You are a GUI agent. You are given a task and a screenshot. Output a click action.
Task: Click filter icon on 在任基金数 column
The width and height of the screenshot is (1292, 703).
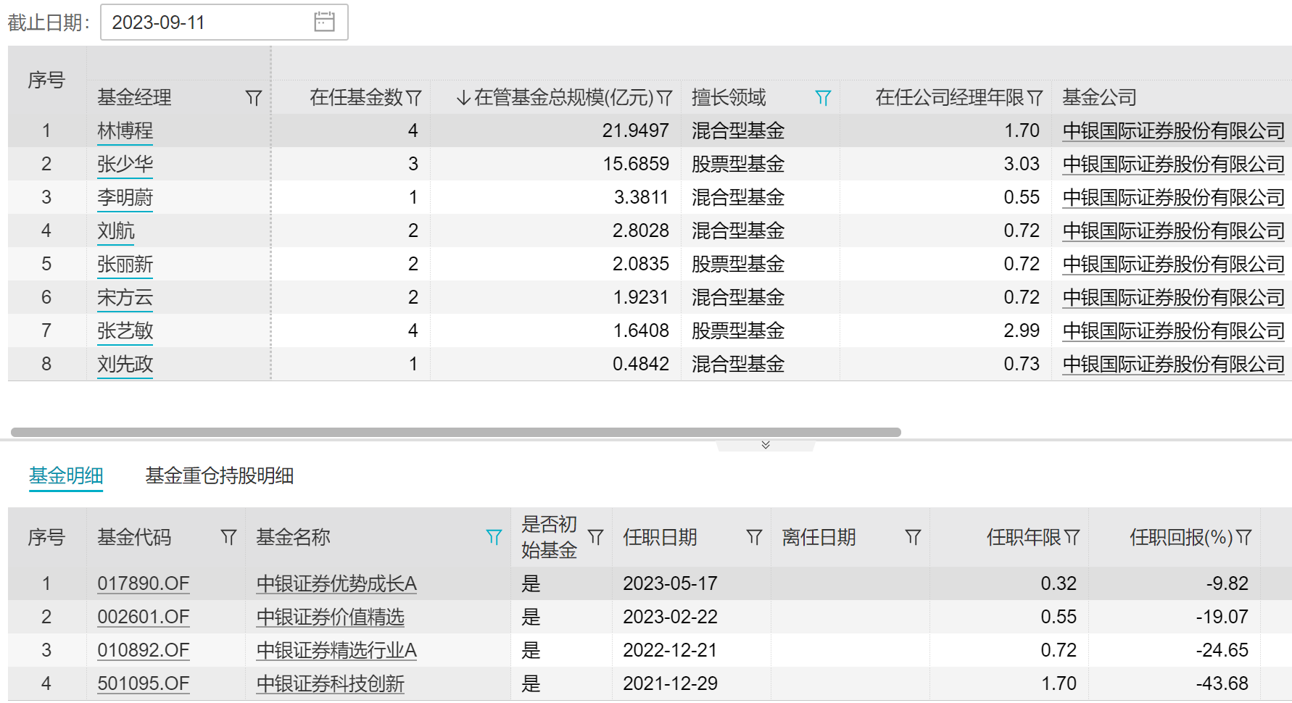414,98
